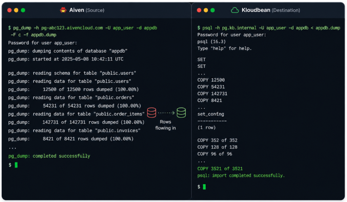Click 'psql: import completed successfully.' message
Image resolution: width=347 pixels, height=202 pixels.
coord(241,176)
